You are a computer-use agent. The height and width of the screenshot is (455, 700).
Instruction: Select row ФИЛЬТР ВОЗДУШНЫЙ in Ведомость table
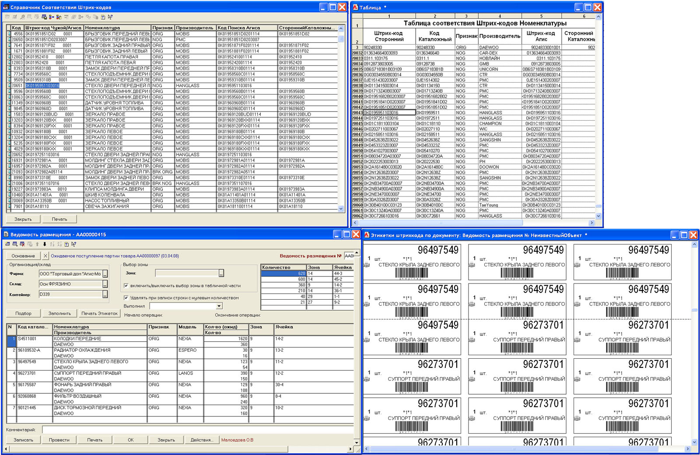pyautogui.click(x=180, y=399)
